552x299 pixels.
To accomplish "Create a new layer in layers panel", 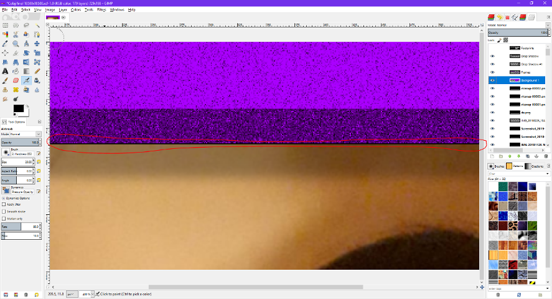I will [x=492, y=156].
